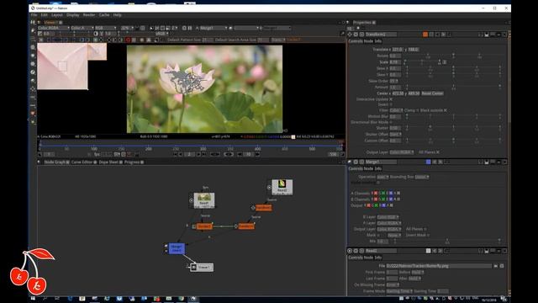Open the Merge1 A Layer dropdown

tap(389, 223)
